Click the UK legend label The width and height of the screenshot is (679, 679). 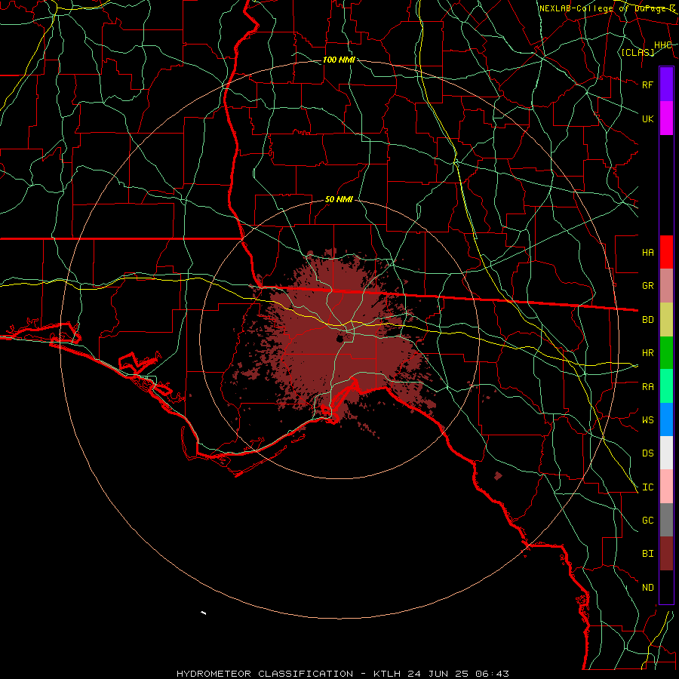click(x=647, y=118)
